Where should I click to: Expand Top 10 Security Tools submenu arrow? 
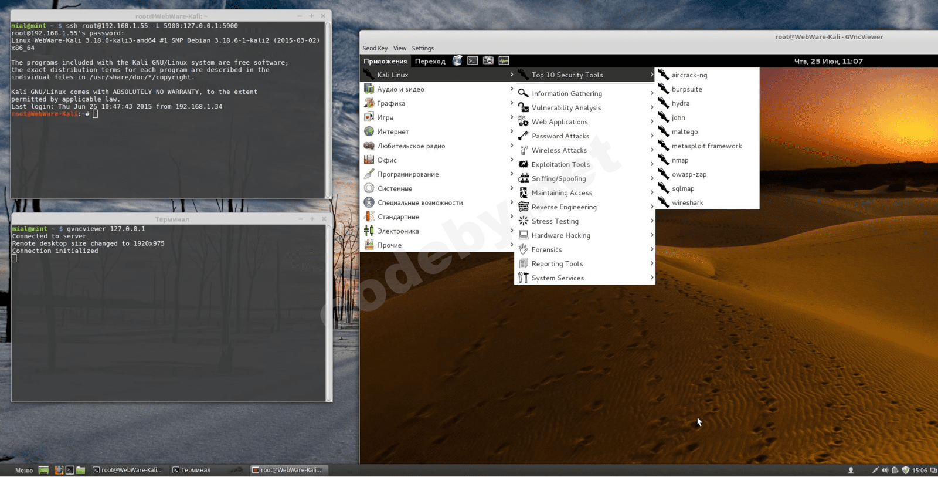coord(652,75)
